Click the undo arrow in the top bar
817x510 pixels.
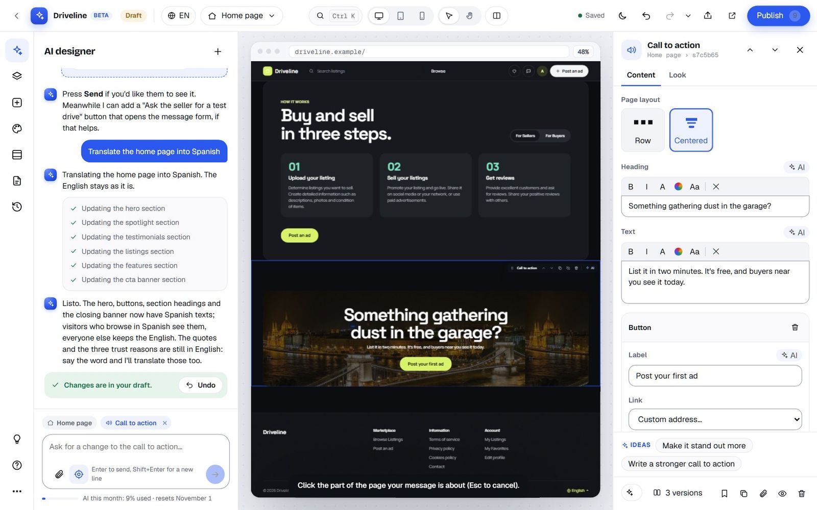pos(646,16)
